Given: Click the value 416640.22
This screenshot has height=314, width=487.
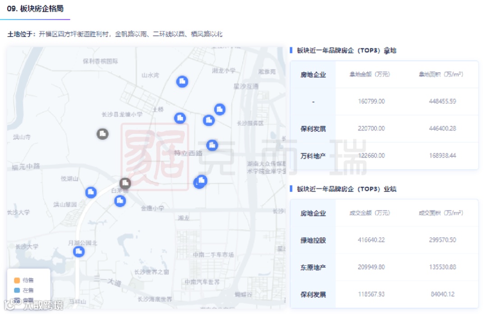Looking at the screenshot, I should pos(371,240).
